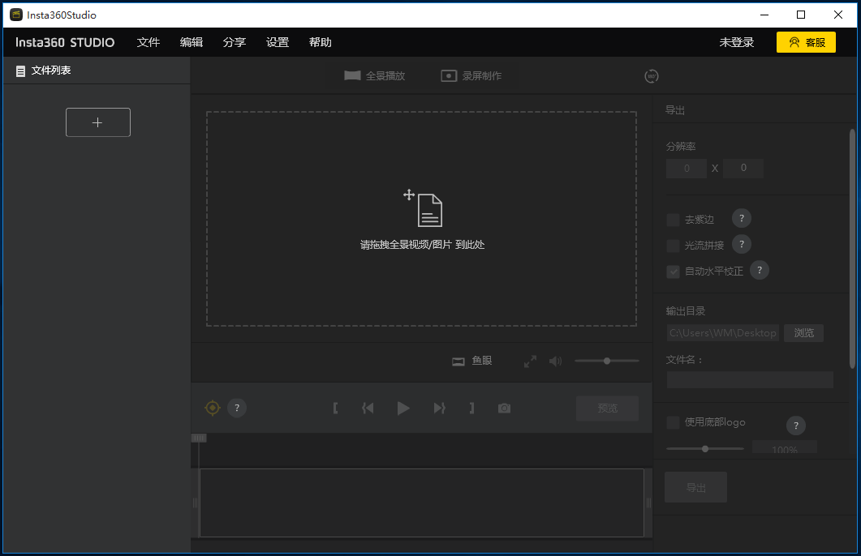This screenshot has width=861, height=556.
Task: Click the 文件名 input field
Action: 750,380
